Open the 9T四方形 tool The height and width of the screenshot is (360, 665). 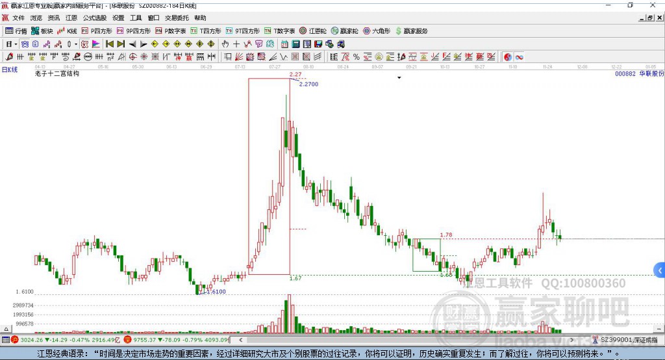coord(243,31)
